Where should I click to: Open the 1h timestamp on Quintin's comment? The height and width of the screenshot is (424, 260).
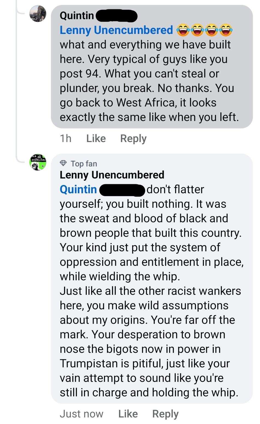pyautogui.click(x=65, y=139)
